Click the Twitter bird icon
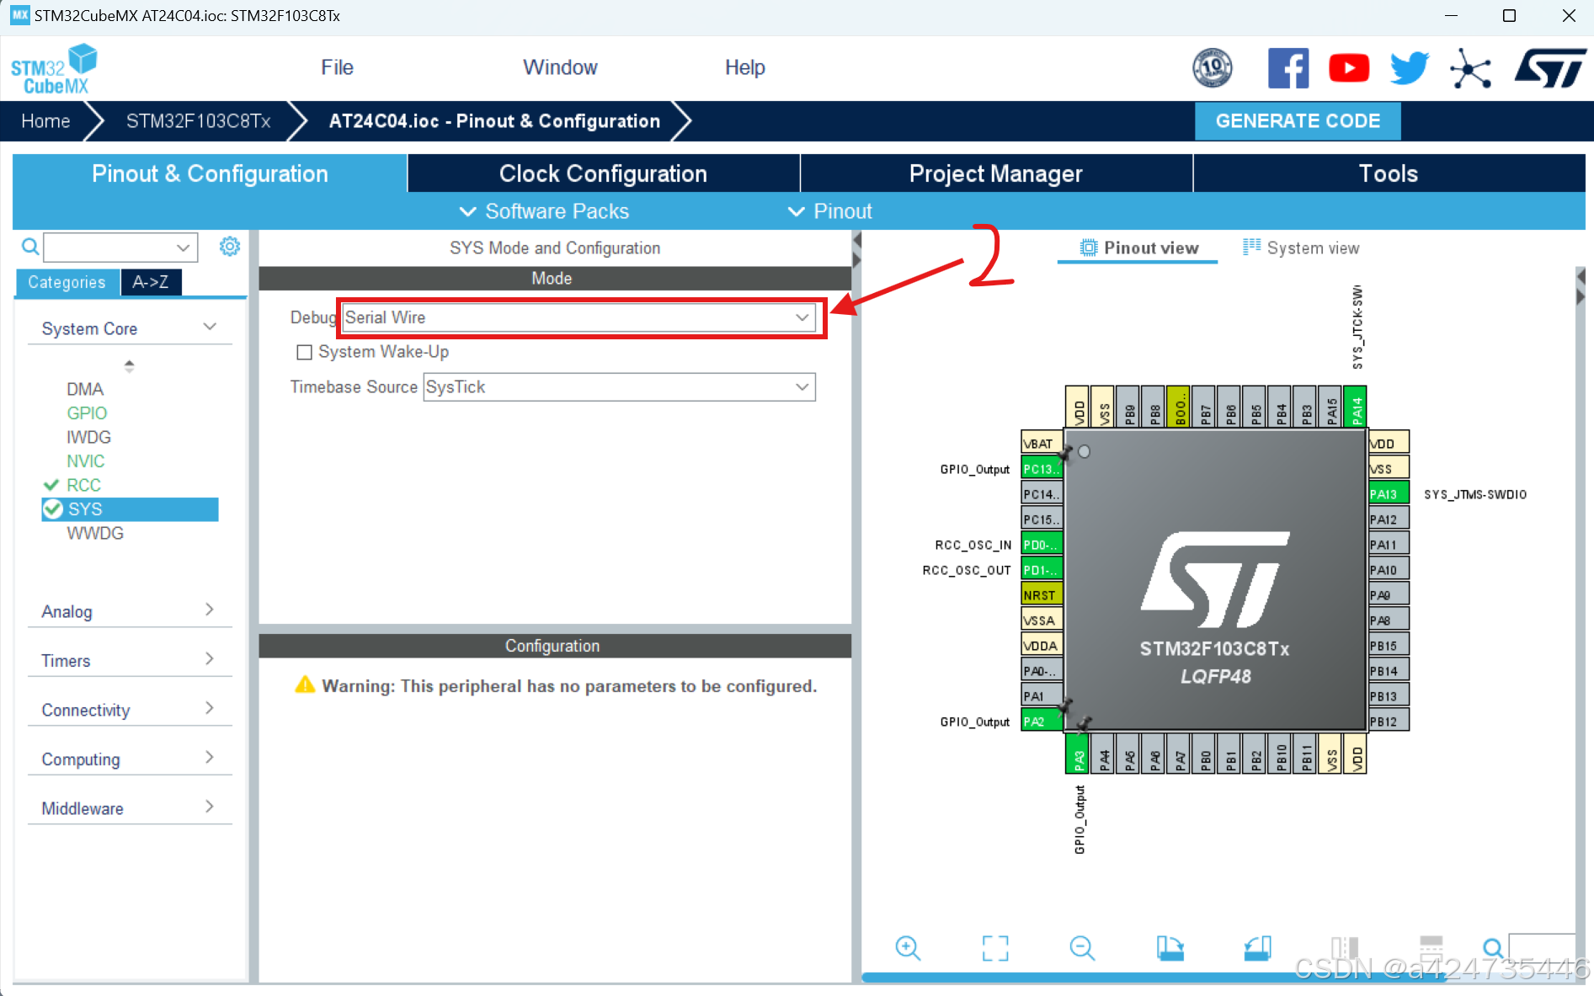 pyautogui.click(x=1408, y=67)
